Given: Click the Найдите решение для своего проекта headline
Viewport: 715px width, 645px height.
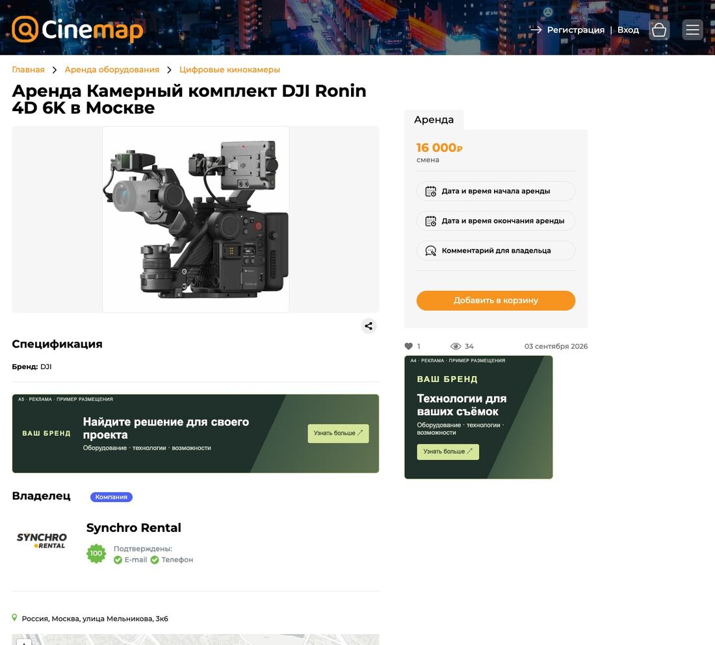Looking at the screenshot, I should point(166,429).
